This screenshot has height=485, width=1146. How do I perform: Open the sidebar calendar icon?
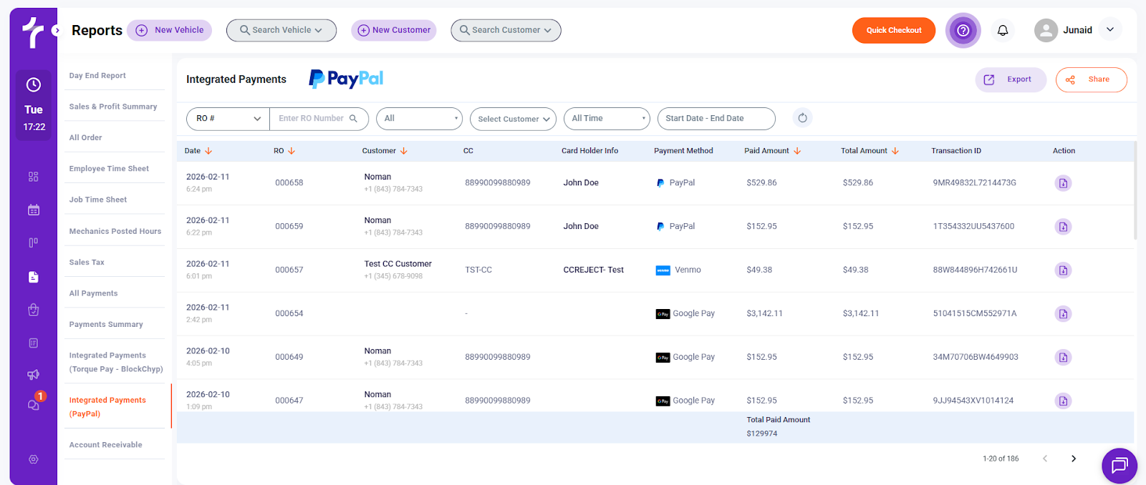(34, 210)
